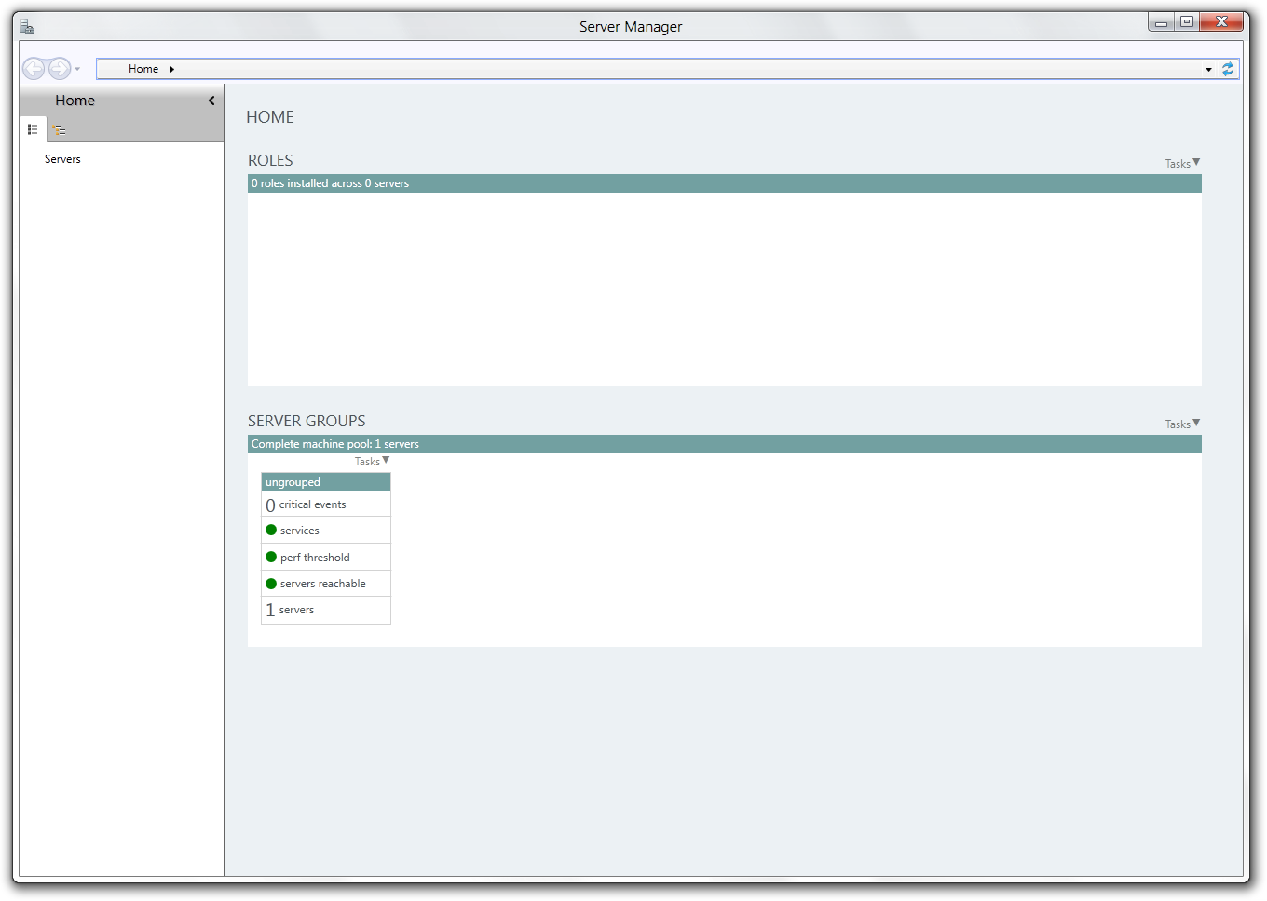Go forward with the forward arrow button

(x=60, y=69)
